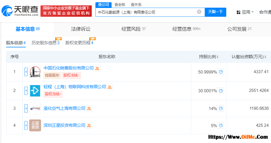The image size is (271, 143).
Task: Click the 序号 column header
Action: click(14, 57)
